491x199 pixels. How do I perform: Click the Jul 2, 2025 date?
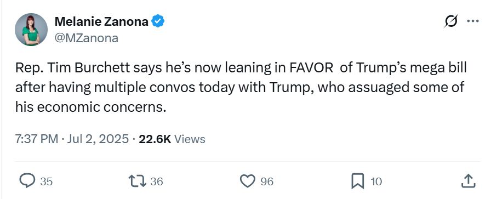tap(98, 139)
